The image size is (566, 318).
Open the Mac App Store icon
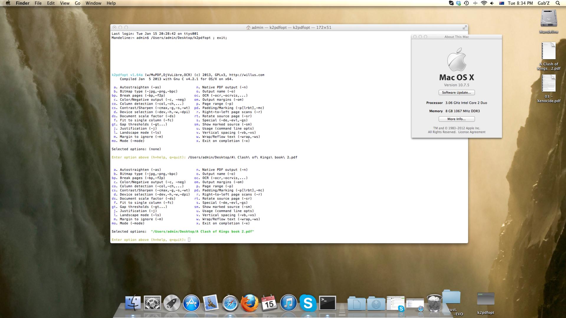pos(191,303)
